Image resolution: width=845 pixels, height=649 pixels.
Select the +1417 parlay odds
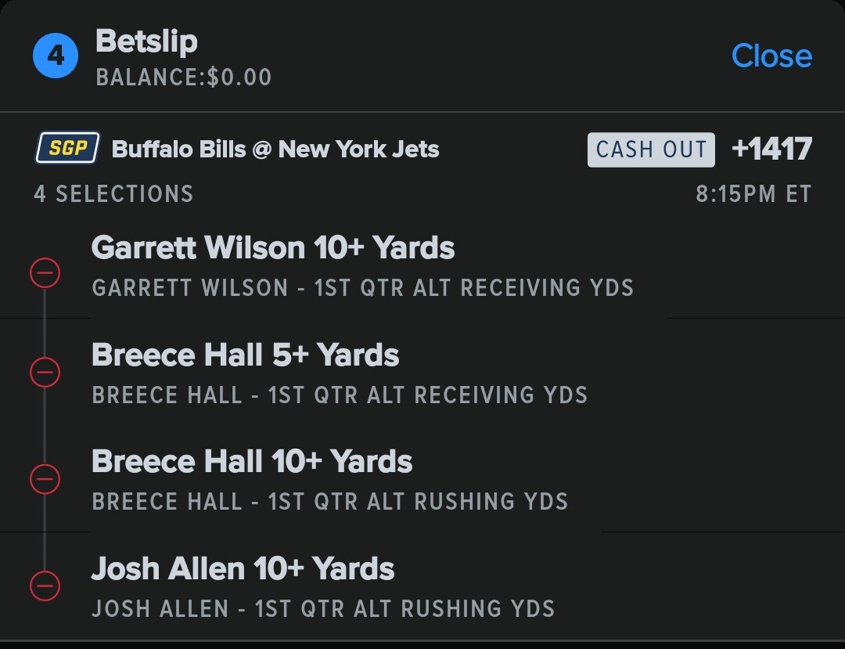click(771, 149)
